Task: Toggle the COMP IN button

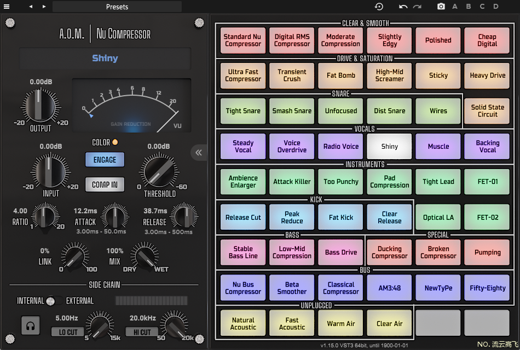Action: pos(105,185)
